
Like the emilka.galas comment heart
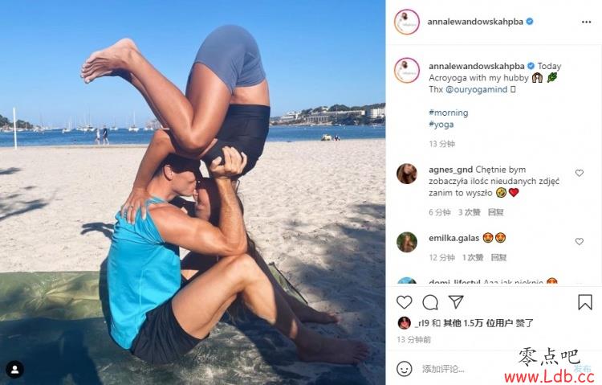(580, 241)
